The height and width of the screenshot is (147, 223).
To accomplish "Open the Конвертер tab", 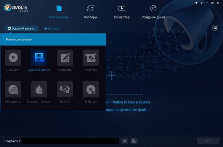I will (122, 12).
